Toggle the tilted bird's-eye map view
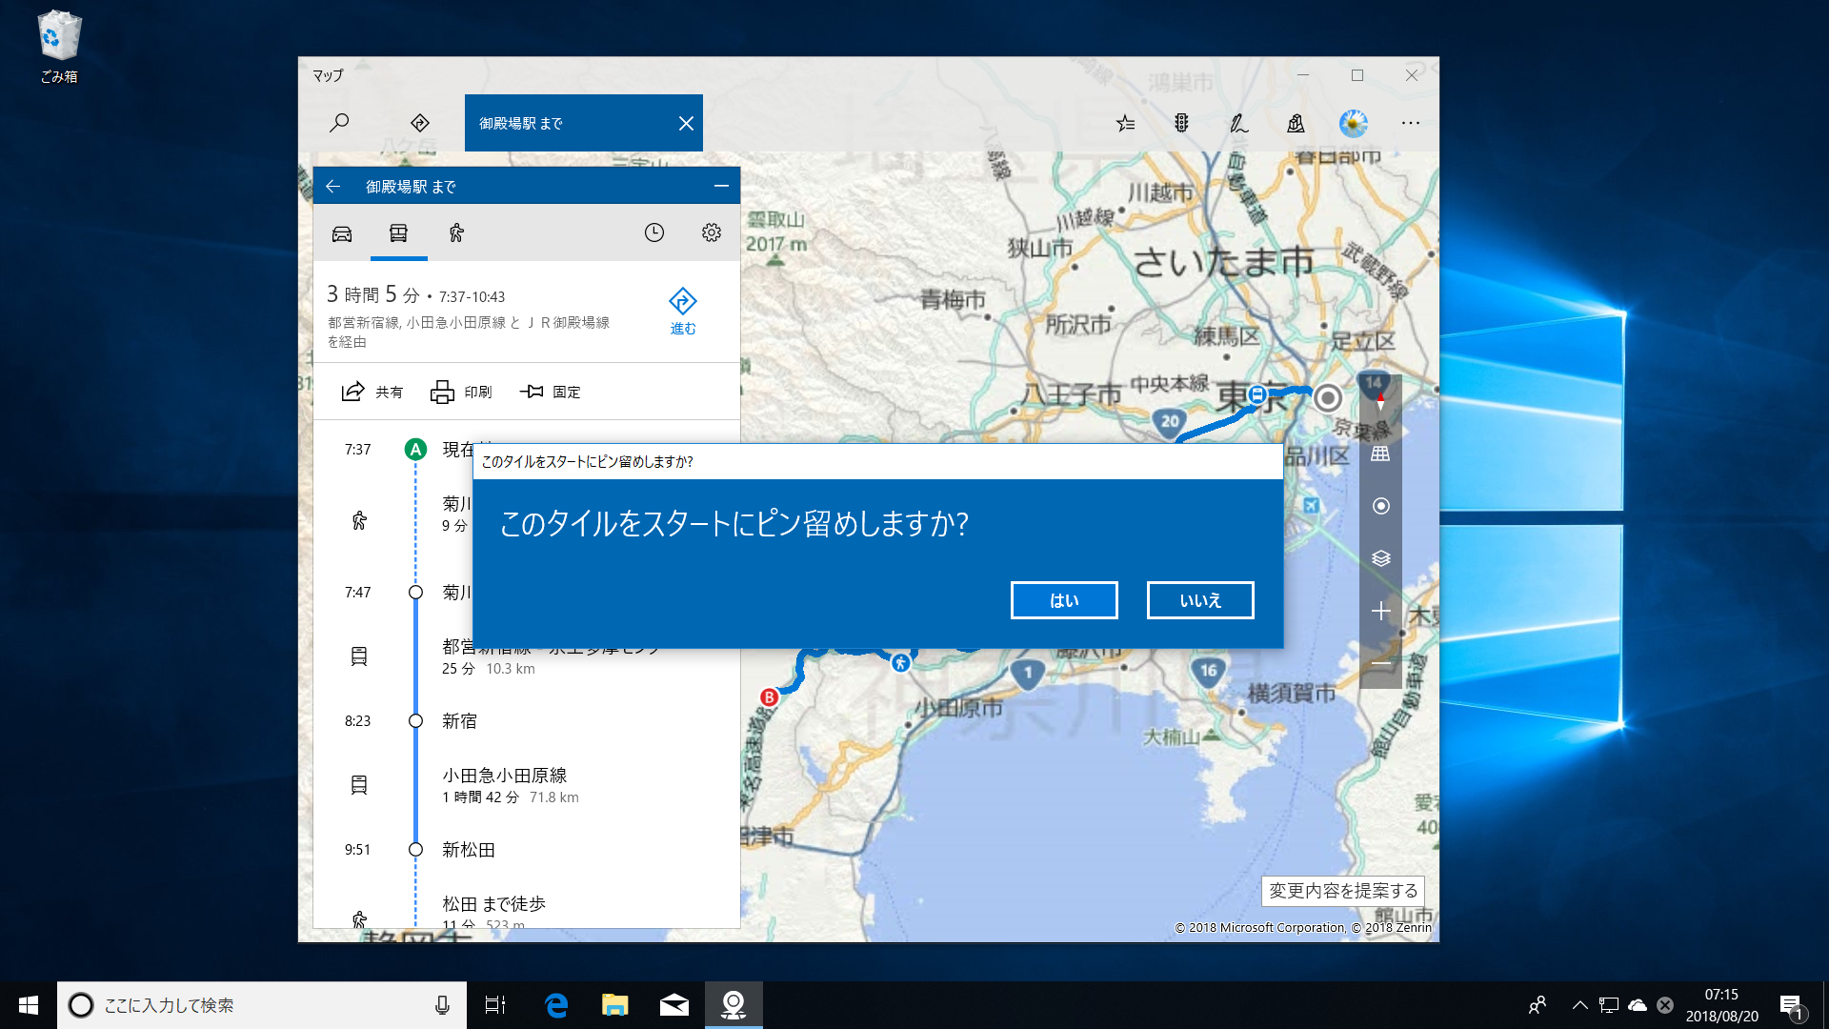 pyautogui.click(x=1380, y=454)
